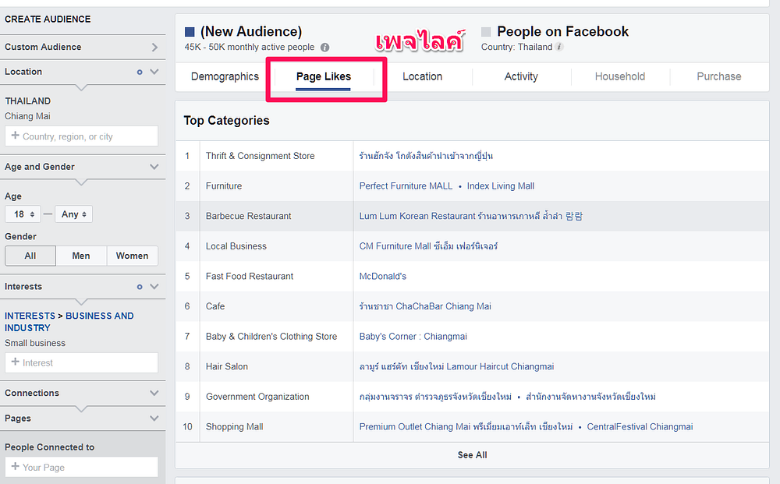The height and width of the screenshot is (484, 780).
Task: Open the INTERESTS breadcrumb link
Action: click(x=30, y=316)
